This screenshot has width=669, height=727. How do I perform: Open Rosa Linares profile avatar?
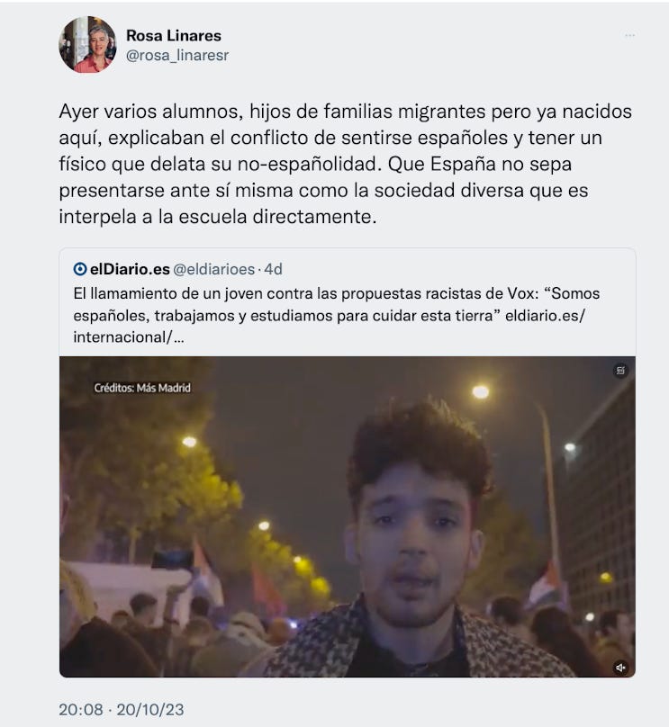click(87, 44)
